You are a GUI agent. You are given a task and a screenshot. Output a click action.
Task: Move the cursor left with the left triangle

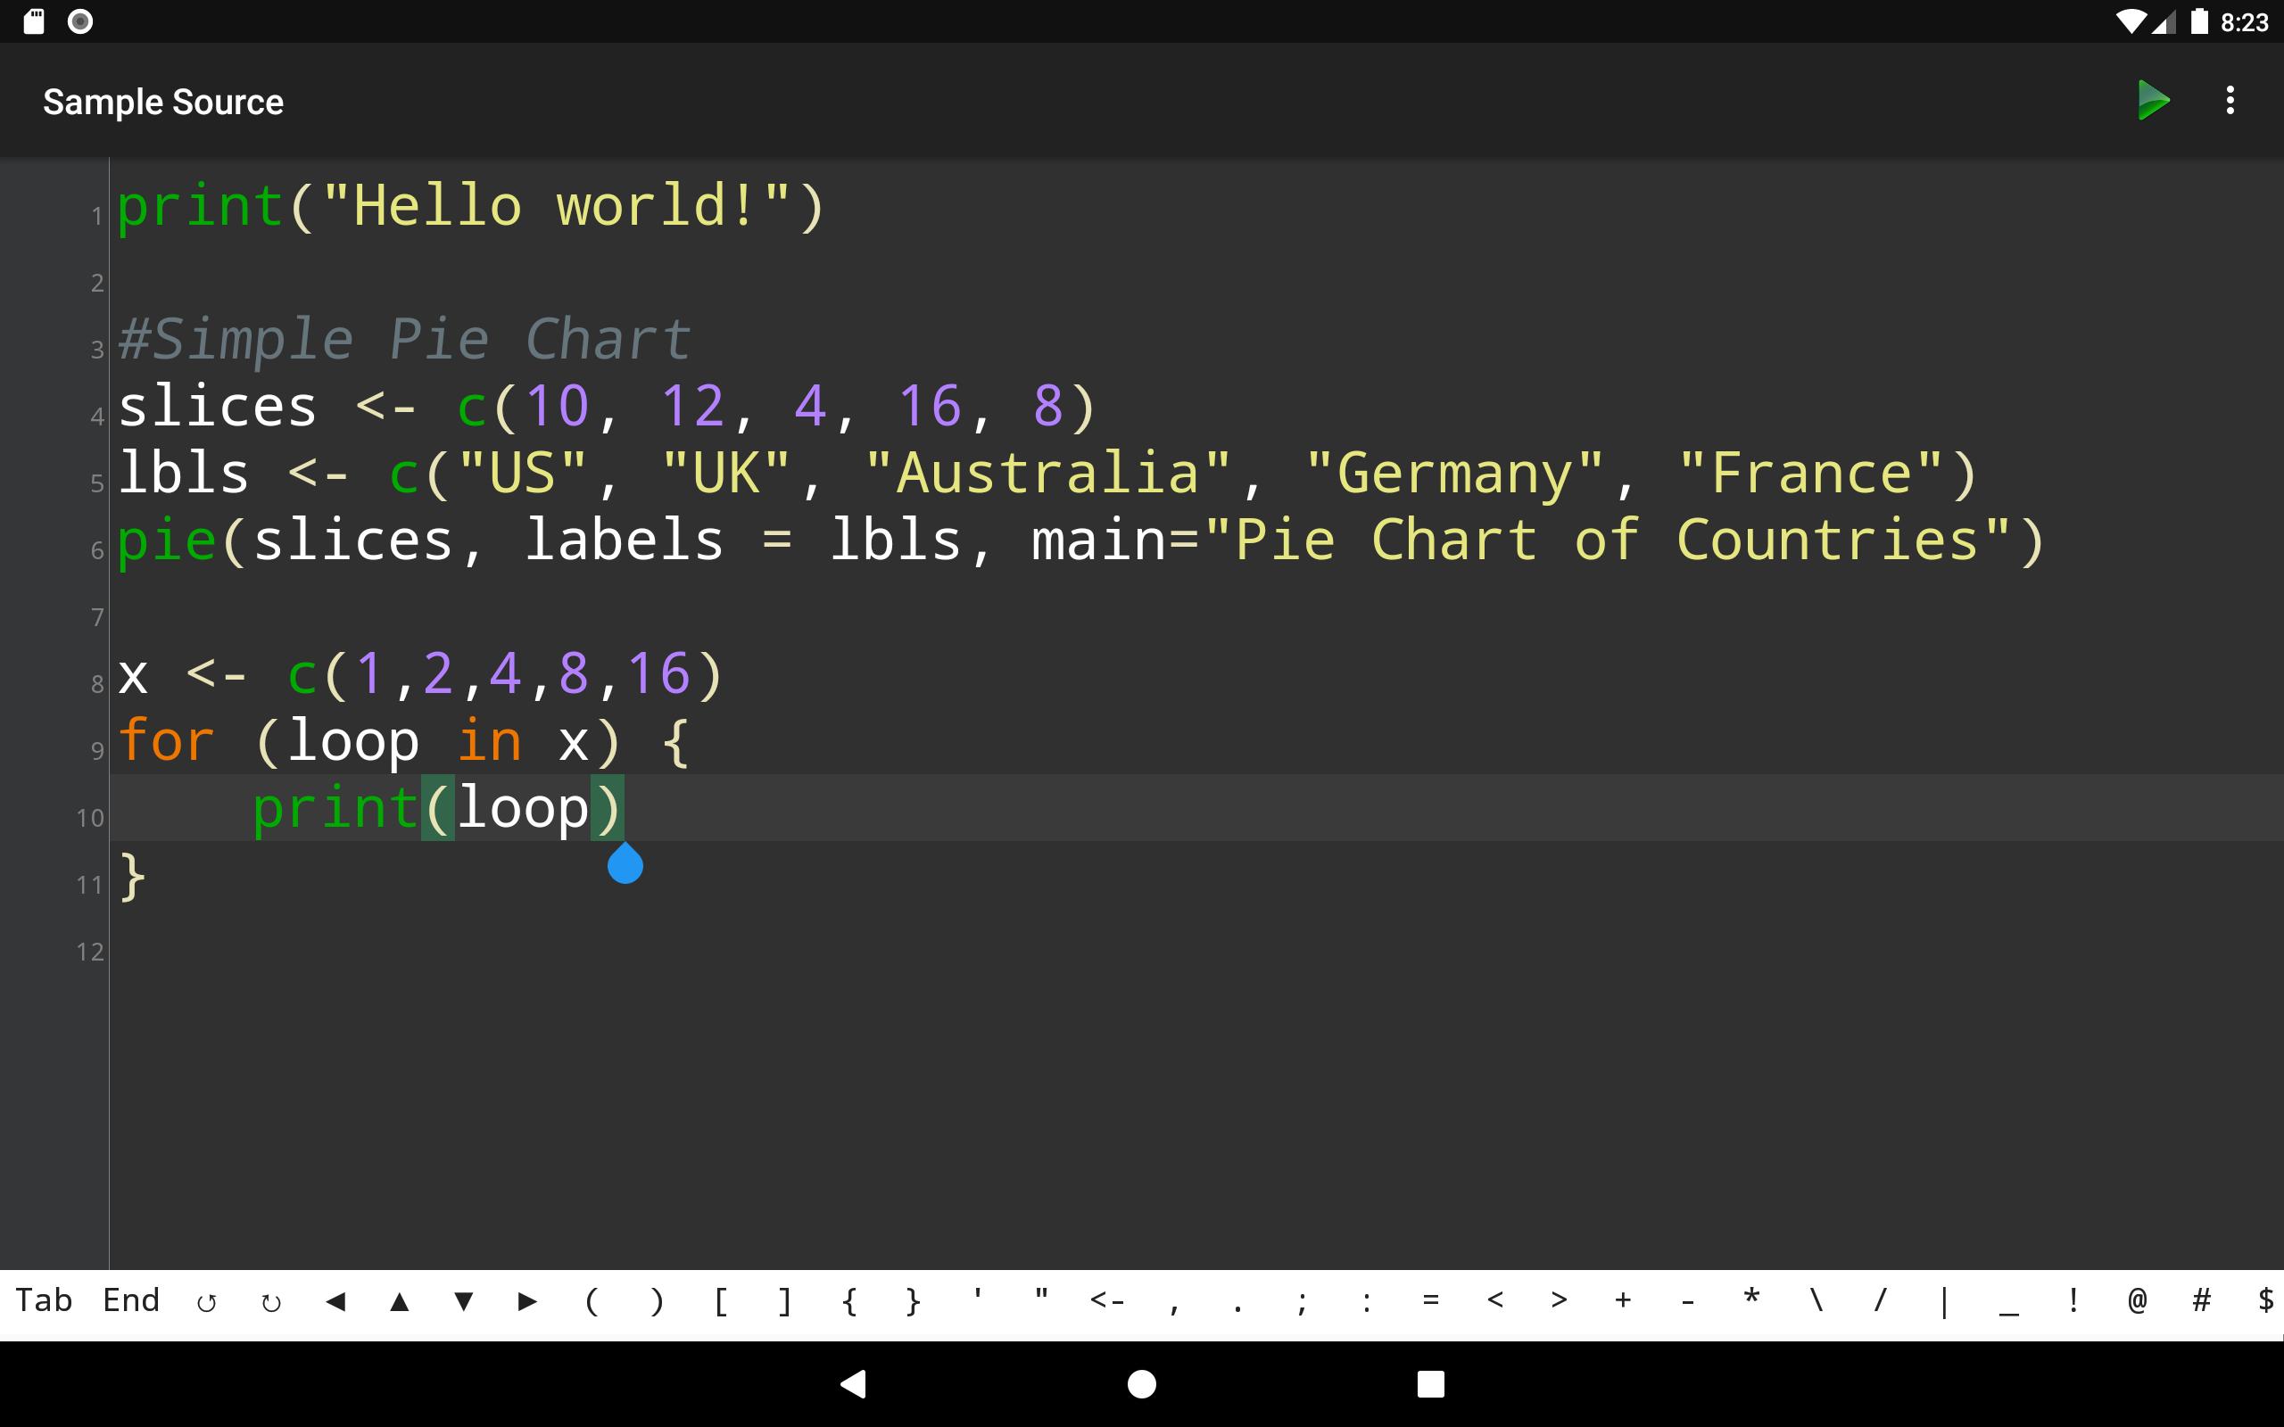point(335,1302)
